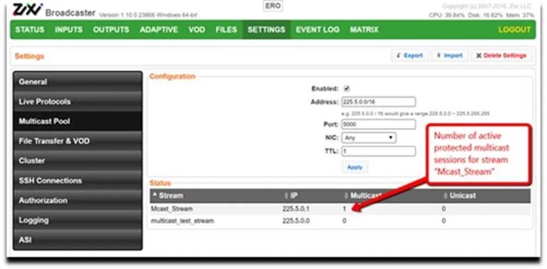Open Cluster settings
This screenshot has height=269, width=547.
[78, 161]
